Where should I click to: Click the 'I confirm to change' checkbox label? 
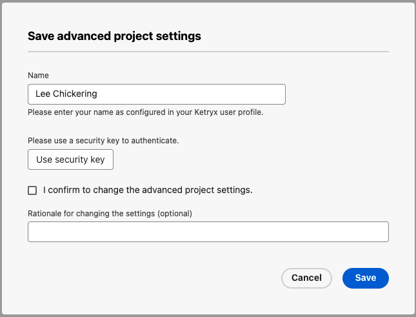(148, 190)
